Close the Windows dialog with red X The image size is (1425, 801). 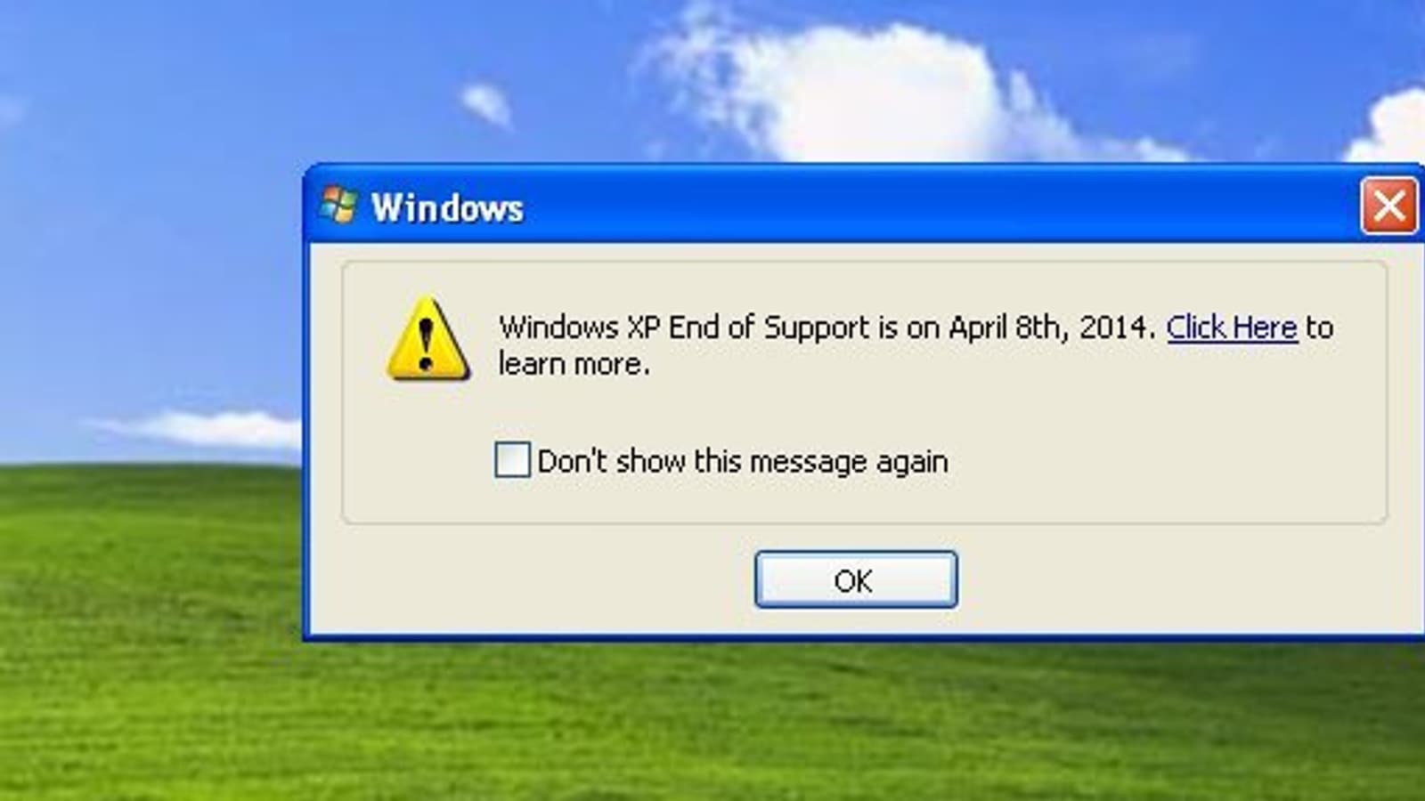(x=1388, y=206)
